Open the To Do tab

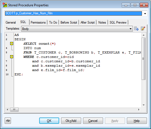[53, 23]
